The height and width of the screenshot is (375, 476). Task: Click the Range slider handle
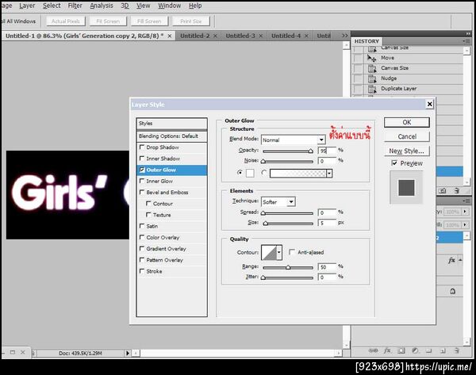tap(288, 267)
